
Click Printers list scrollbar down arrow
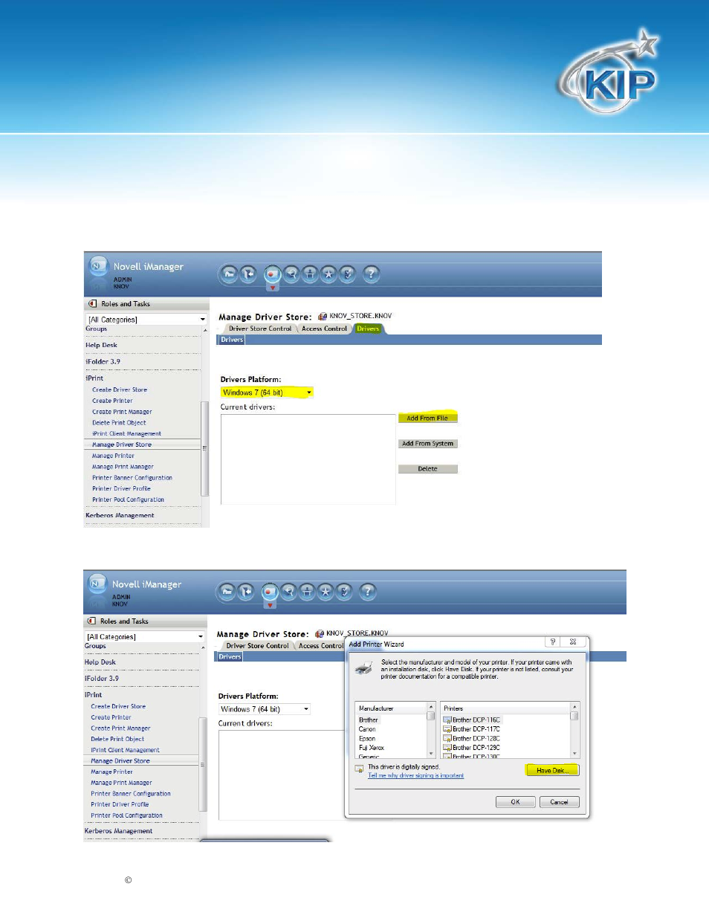tap(574, 754)
